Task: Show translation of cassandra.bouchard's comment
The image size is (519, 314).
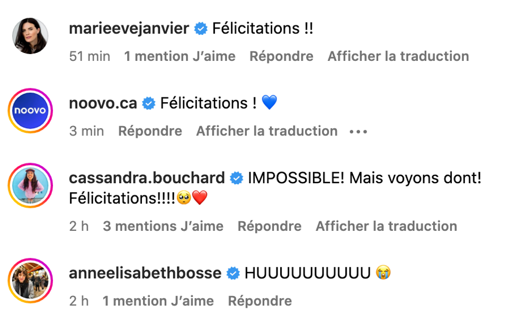Action: coord(387,226)
